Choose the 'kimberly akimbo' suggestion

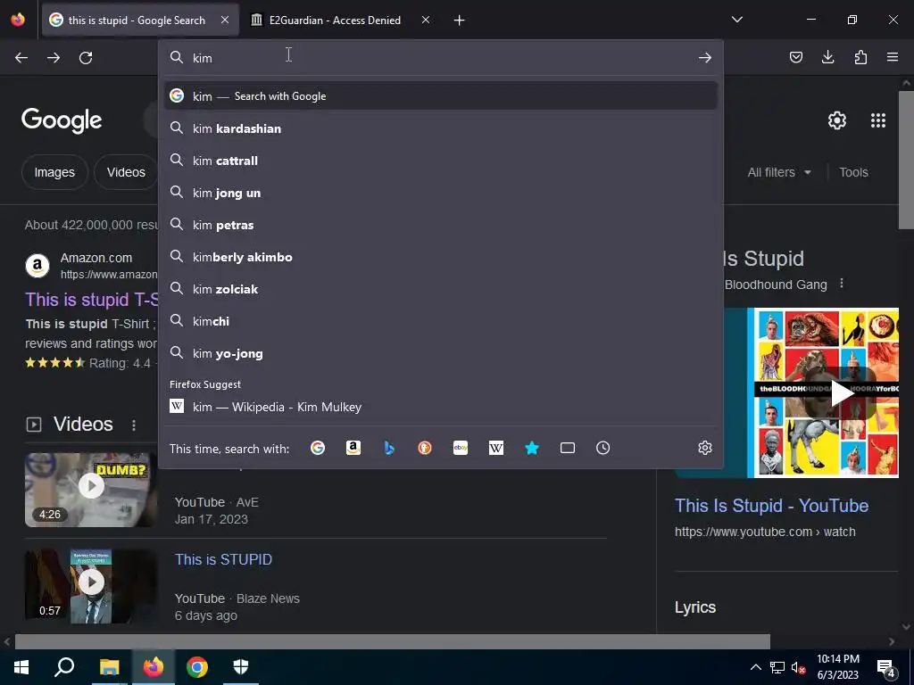click(x=441, y=257)
